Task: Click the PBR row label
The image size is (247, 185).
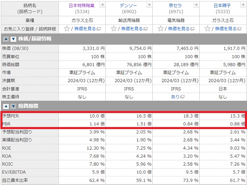Action: click(6, 124)
